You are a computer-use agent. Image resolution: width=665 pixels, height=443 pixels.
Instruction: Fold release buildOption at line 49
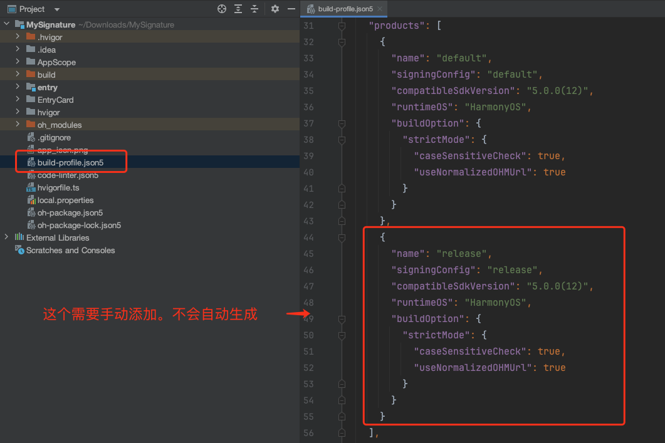point(342,319)
